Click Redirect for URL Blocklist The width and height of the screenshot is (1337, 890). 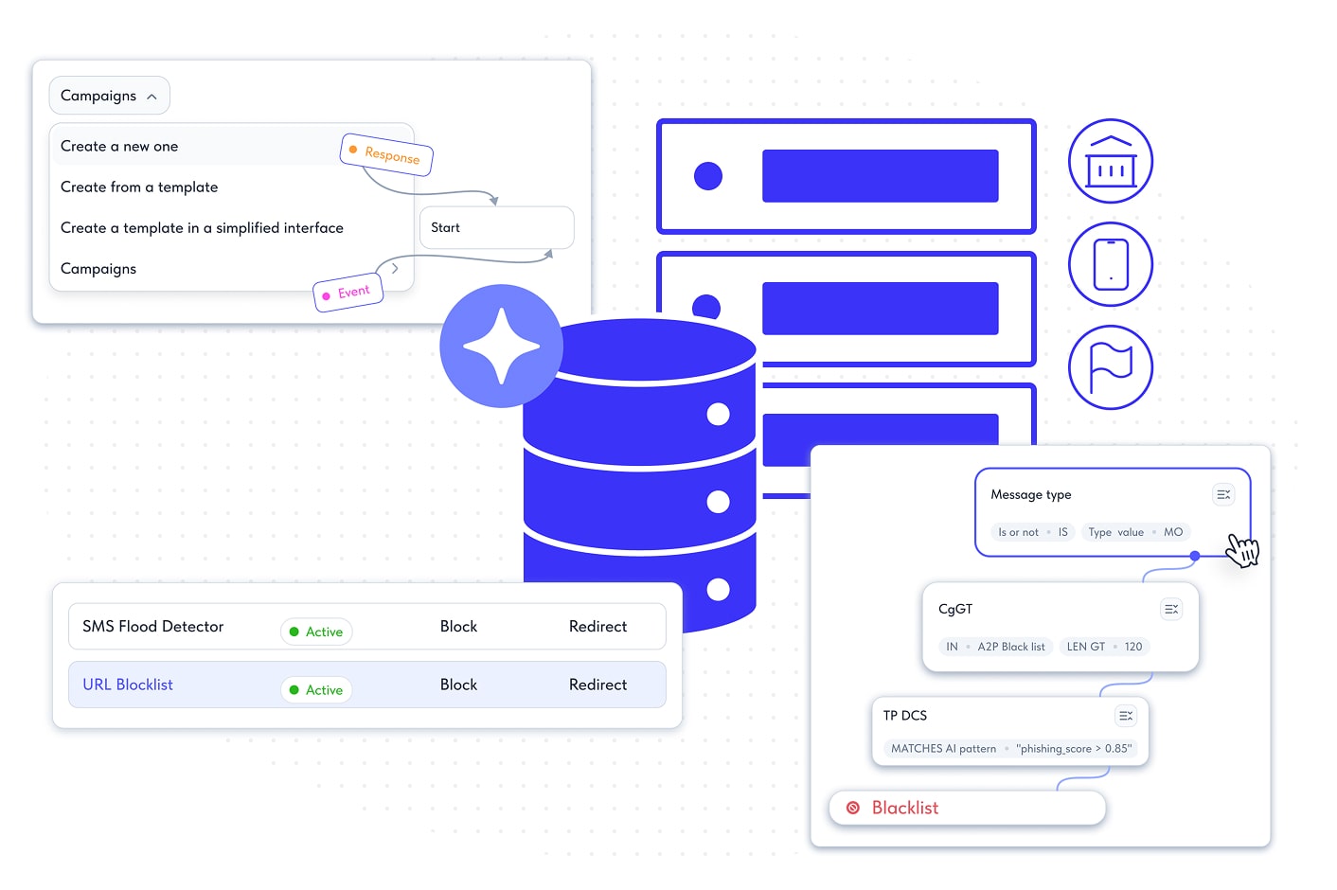597,685
